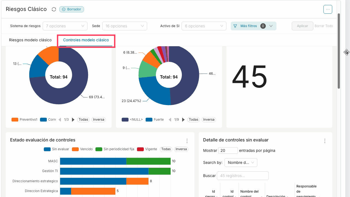This screenshot has width=350, height=197.
Task: Toggle the Preventivo1 legend series
Action: pyautogui.click(x=24, y=120)
